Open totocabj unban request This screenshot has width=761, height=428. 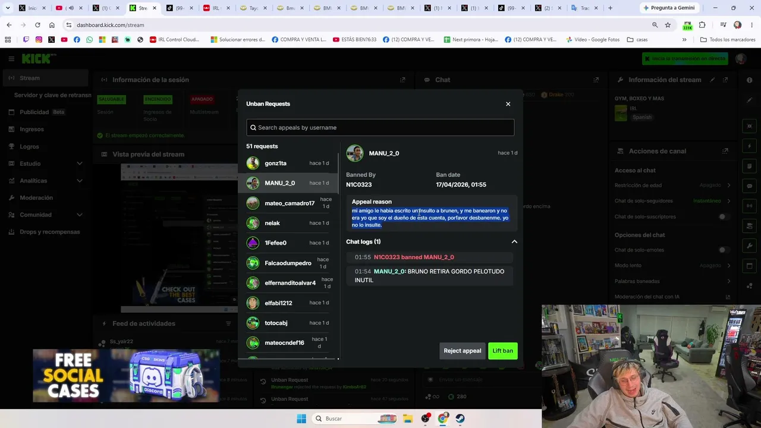coord(288,323)
